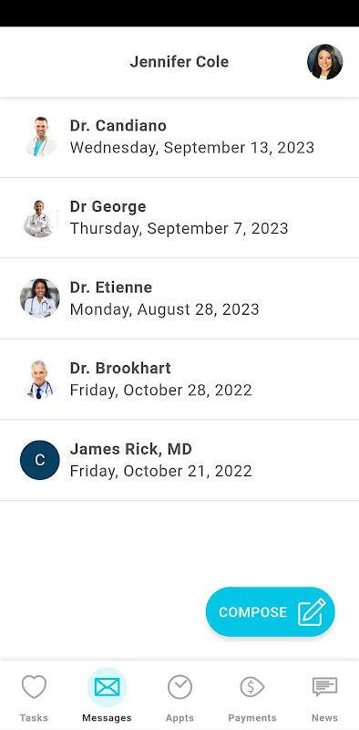The height and width of the screenshot is (730, 359).
Task: Open the James Rick, MD conversation
Action: 179,461
